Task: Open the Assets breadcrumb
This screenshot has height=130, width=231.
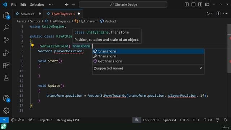Action: 21,21
